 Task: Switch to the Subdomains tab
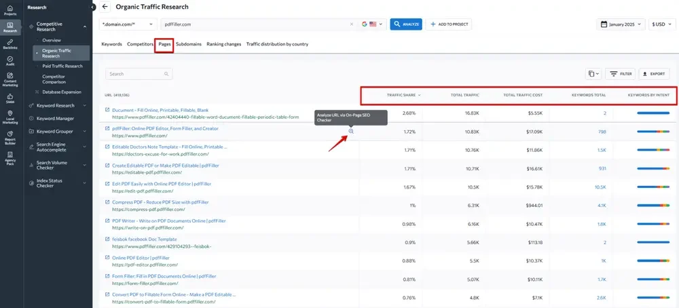pyautogui.click(x=189, y=44)
